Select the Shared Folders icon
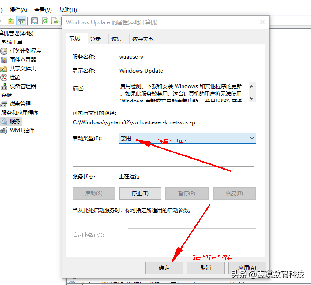The image size is (311, 285). [4, 69]
